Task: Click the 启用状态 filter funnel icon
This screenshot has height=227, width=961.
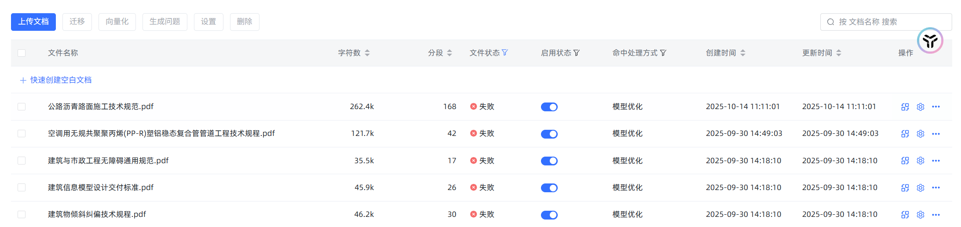Action: [576, 53]
